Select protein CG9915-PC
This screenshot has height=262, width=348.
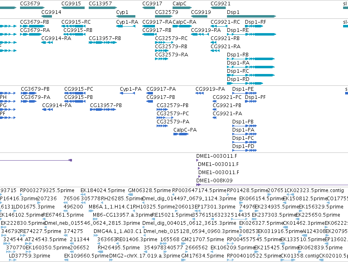pyautogui.click(x=79, y=89)
